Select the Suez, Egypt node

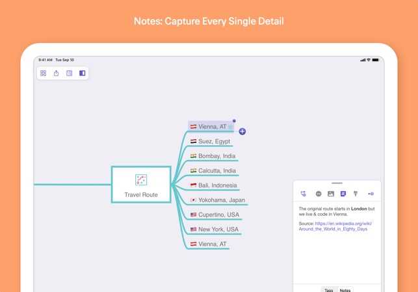(210, 141)
